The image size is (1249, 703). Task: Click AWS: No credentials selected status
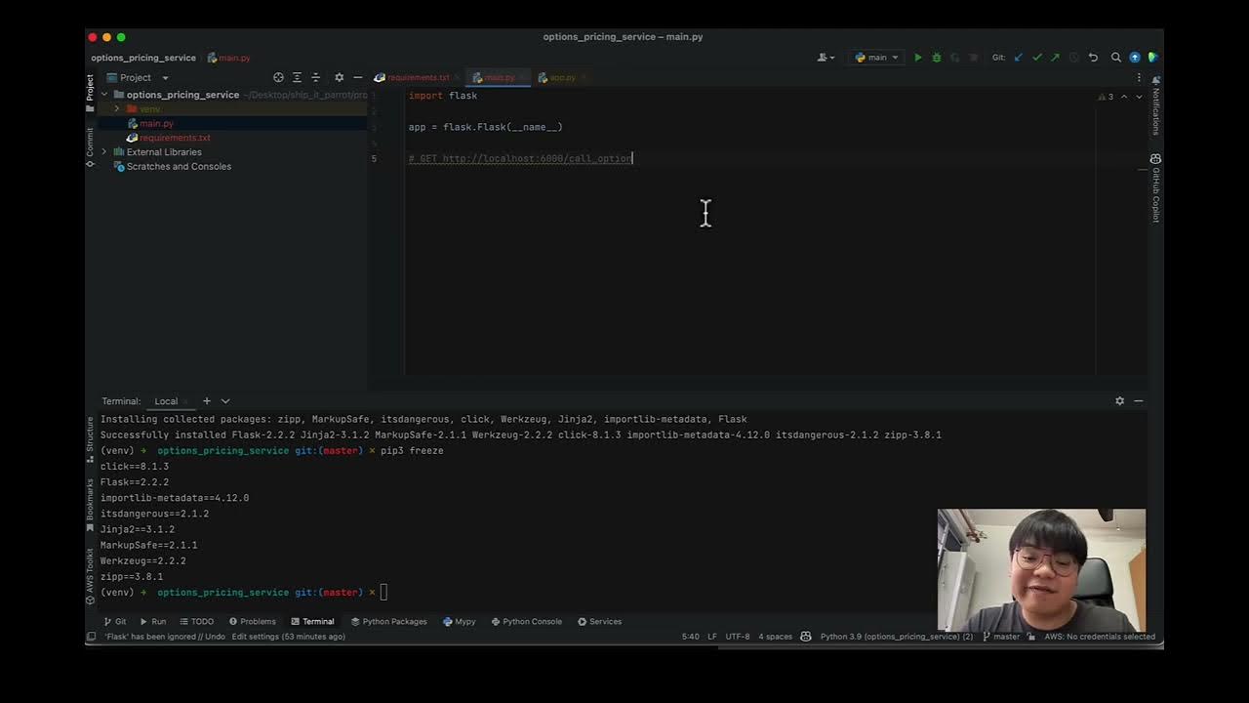pyautogui.click(x=1100, y=637)
